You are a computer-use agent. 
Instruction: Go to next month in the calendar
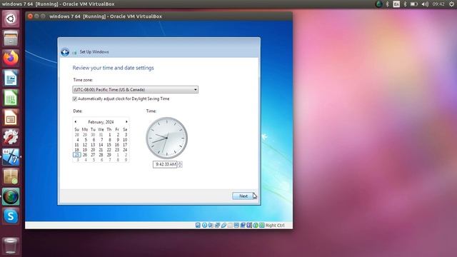pos(126,122)
